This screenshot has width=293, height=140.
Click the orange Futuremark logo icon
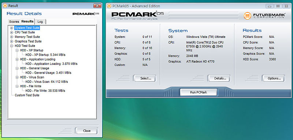(x=248, y=16)
